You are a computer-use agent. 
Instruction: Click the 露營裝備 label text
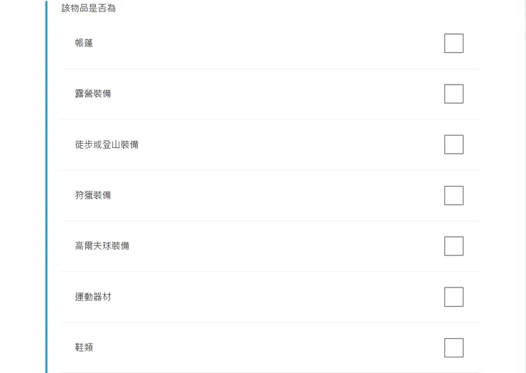click(93, 94)
